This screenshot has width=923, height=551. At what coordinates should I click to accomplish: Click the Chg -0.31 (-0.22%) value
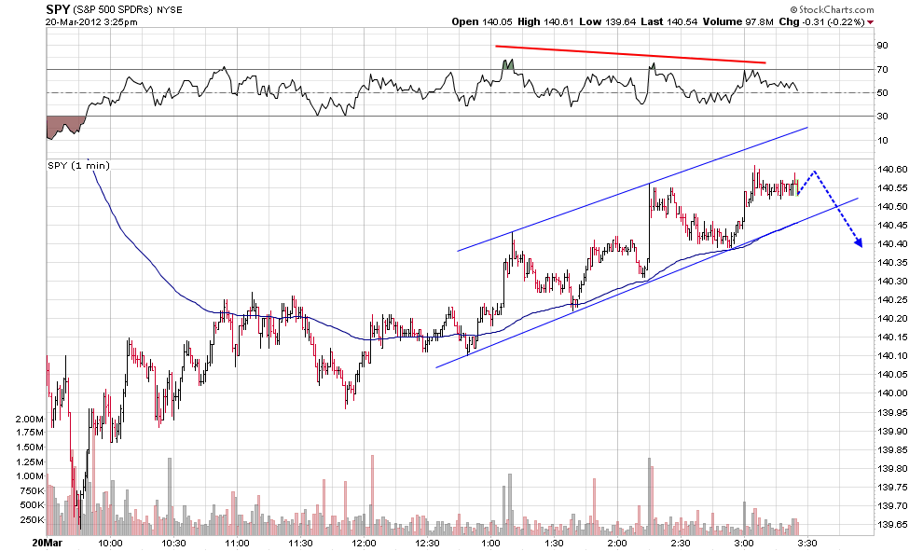(821, 21)
